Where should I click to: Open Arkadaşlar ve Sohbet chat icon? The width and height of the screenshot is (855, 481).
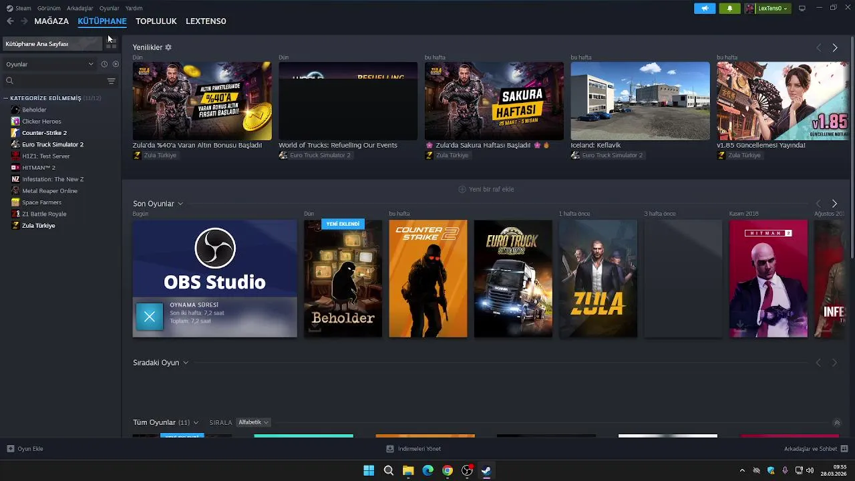point(844,449)
